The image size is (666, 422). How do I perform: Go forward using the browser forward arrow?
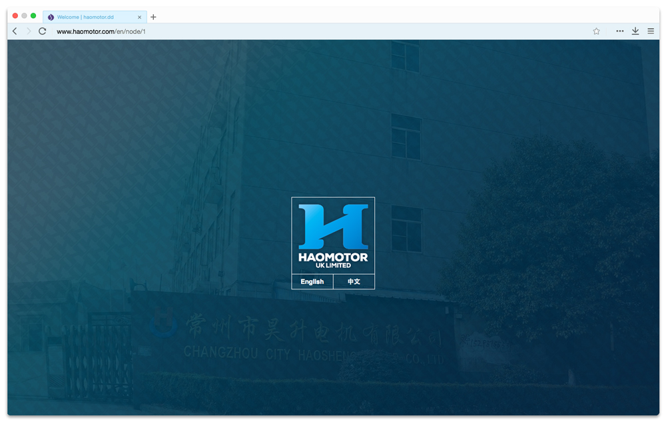click(x=29, y=31)
